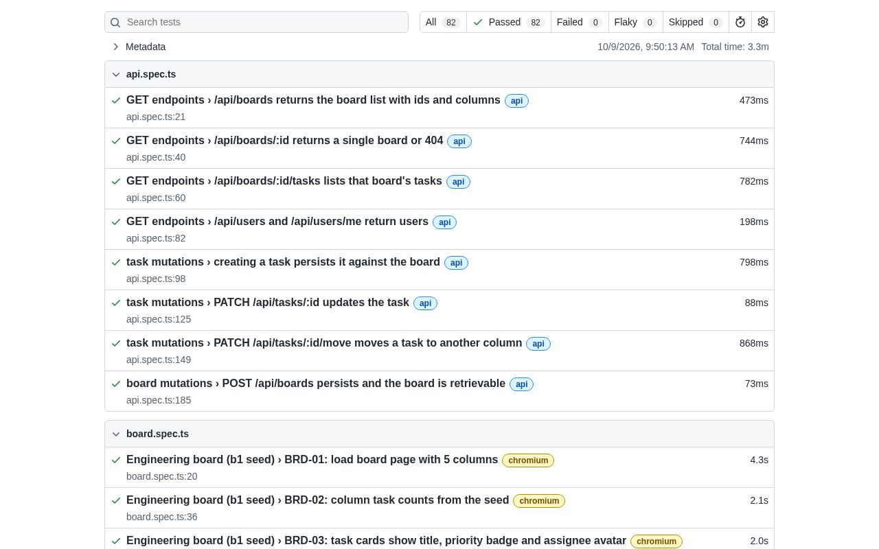The width and height of the screenshot is (879, 549).
Task: Click the board.spec.ts:20 location text
Action: [x=162, y=476]
